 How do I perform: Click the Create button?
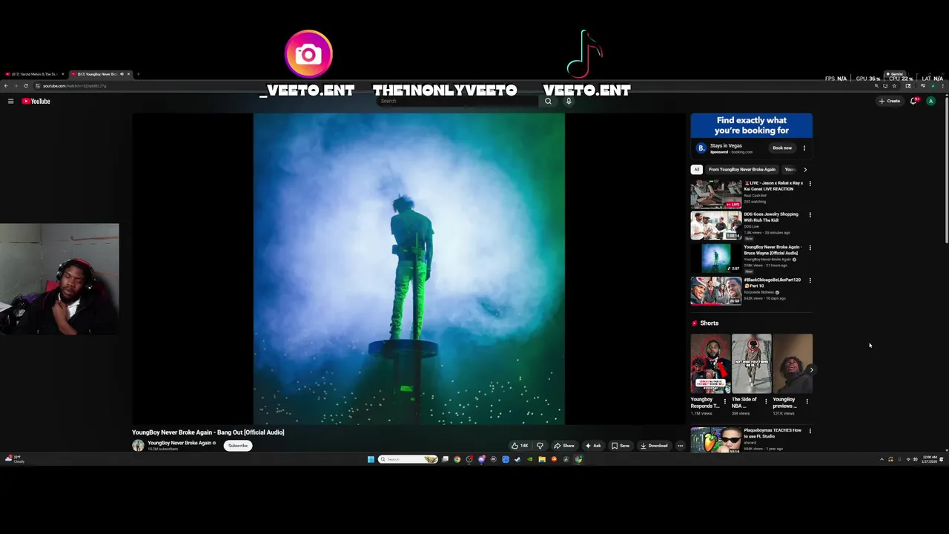pos(889,101)
